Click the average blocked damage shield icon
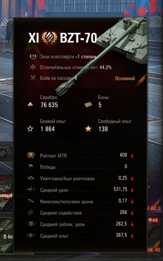Image resolution: width=163 pixels, height=261 pixels. click(31, 224)
